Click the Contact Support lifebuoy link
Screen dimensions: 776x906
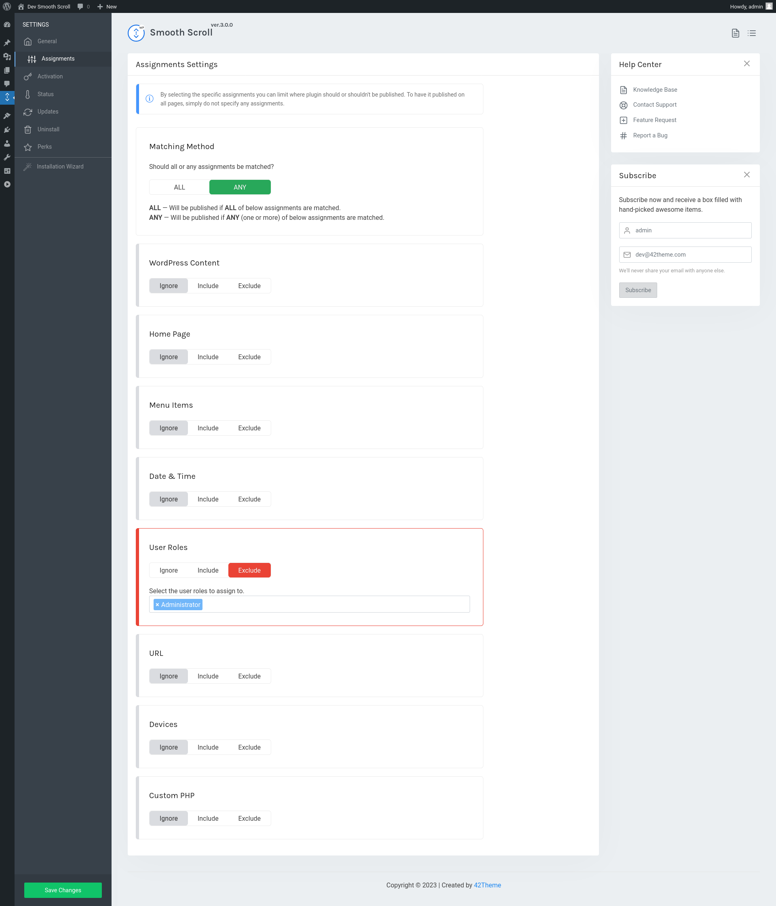point(654,105)
